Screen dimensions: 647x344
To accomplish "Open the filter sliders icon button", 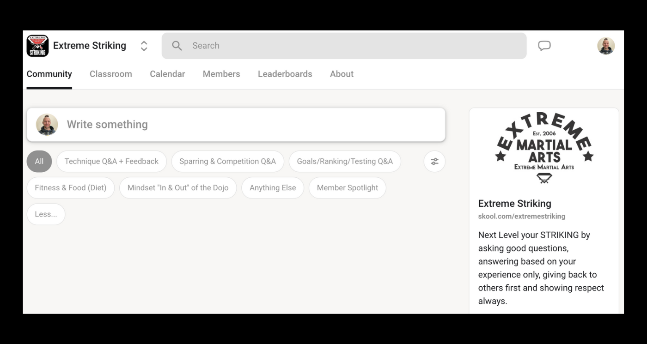I will [x=434, y=161].
